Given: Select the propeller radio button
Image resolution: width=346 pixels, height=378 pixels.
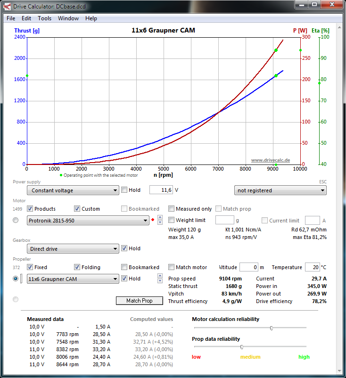Looking at the screenshot, I should click(x=16, y=279).
